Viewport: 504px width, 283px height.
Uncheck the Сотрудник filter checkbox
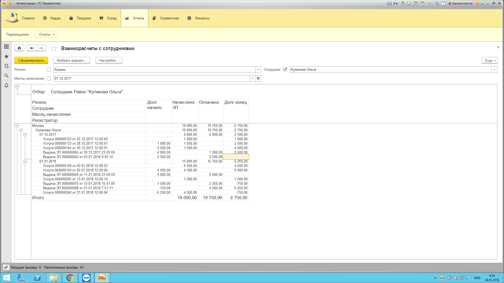coord(285,69)
